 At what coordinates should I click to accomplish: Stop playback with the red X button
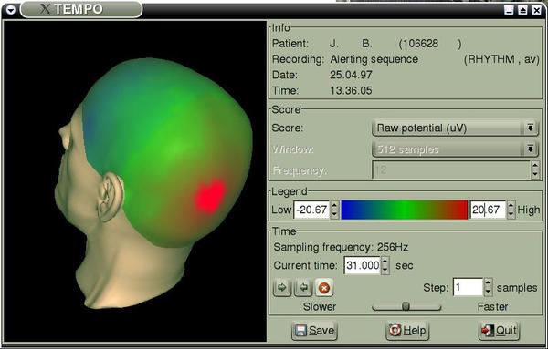tap(324, 288)
